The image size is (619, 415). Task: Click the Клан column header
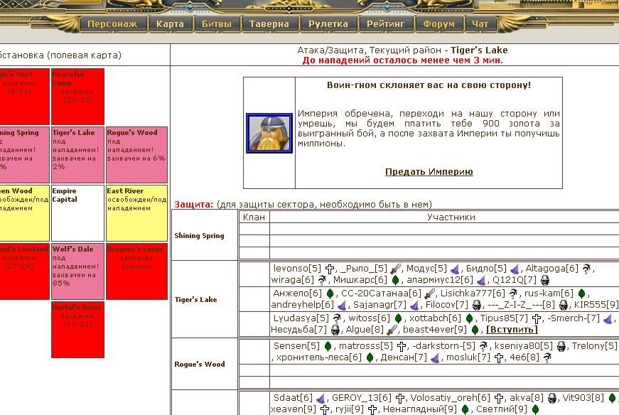(254, 217)
